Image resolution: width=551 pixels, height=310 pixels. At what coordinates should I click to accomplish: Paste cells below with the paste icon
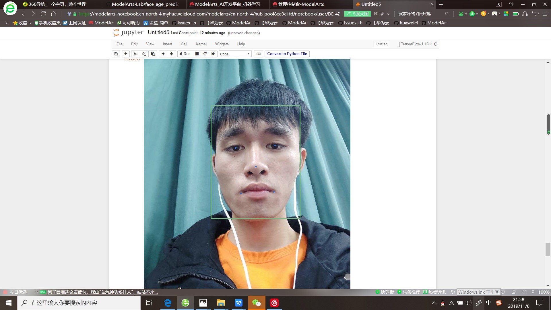coord(153,54)
